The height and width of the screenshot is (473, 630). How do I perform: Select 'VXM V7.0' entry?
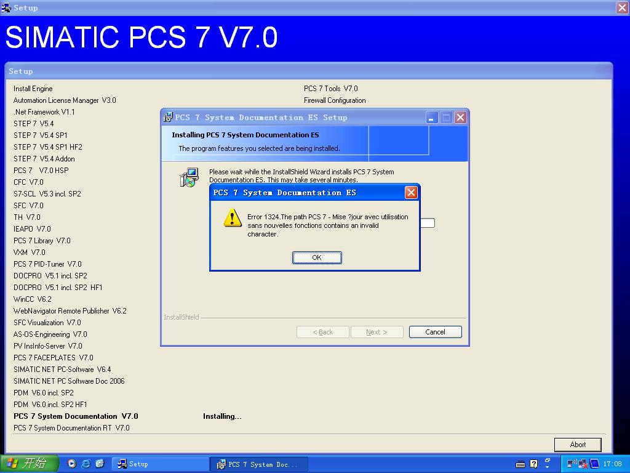(x=30, y=252)
